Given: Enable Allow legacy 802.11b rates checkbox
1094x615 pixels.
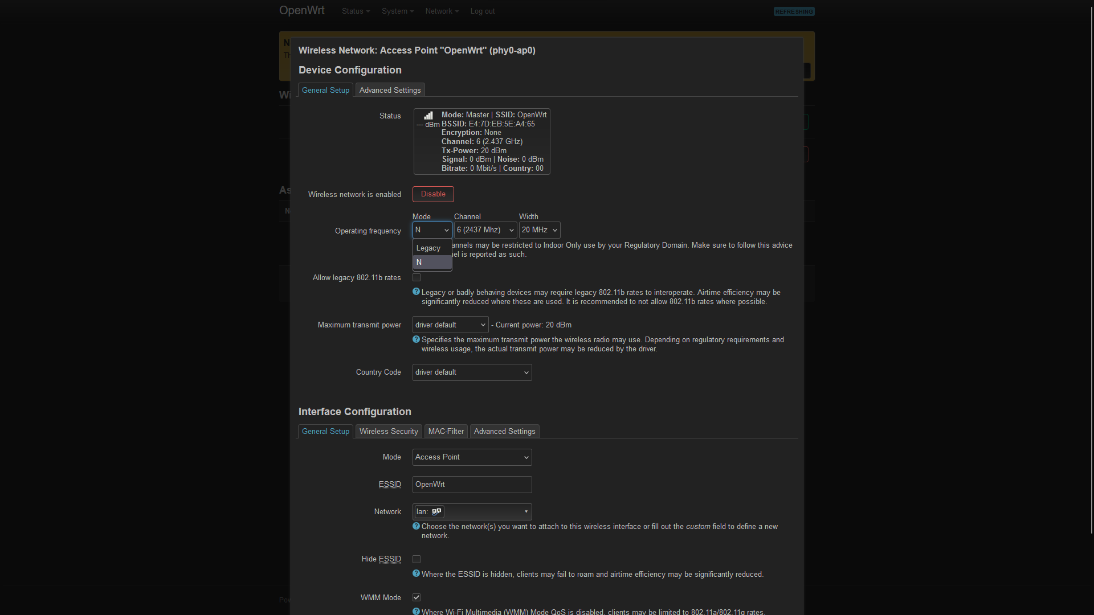Looking at the screenshot, I should [x=417, y=278].
